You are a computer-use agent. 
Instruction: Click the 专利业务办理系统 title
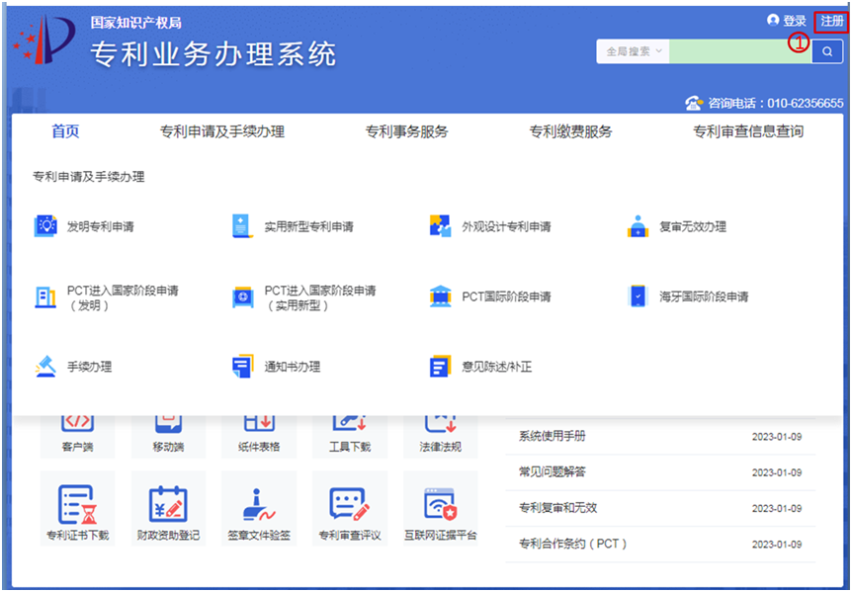coord(213,53)
